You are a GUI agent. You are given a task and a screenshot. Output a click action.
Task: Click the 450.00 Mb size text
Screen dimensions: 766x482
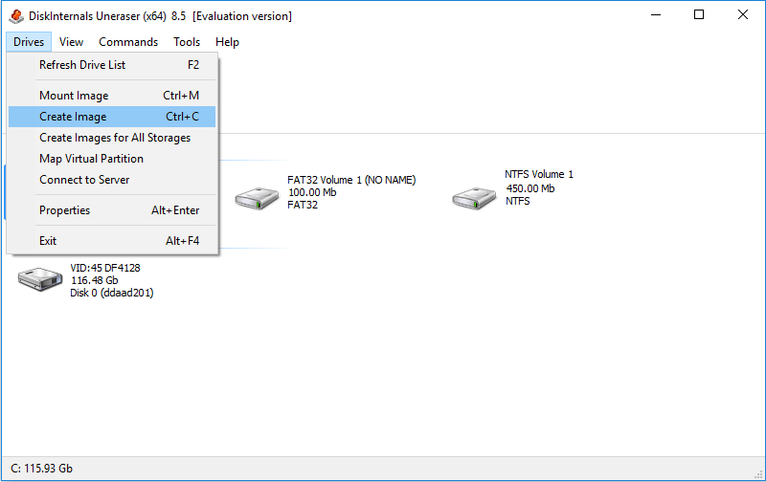(x=530, y=188)
